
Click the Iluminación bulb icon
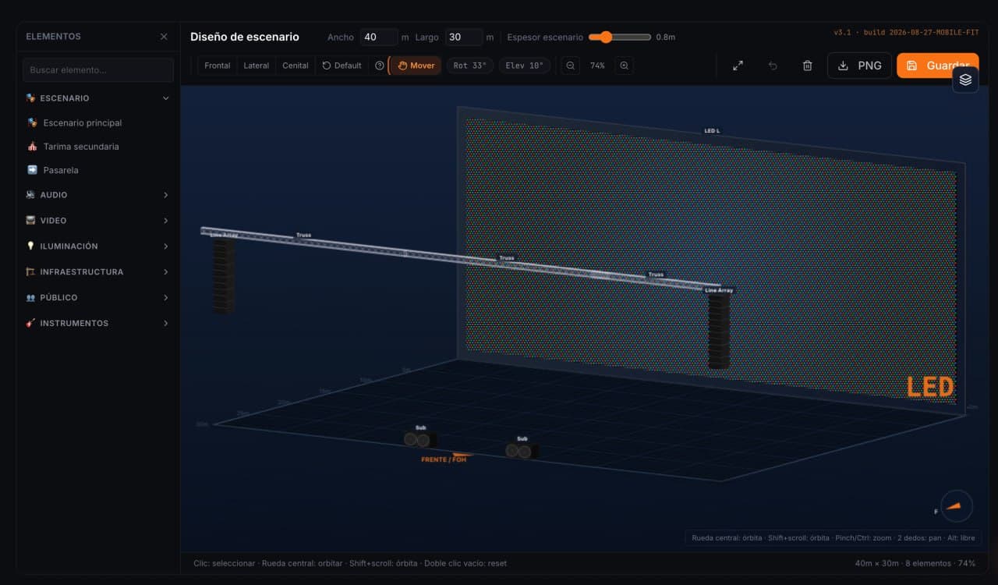30,246
